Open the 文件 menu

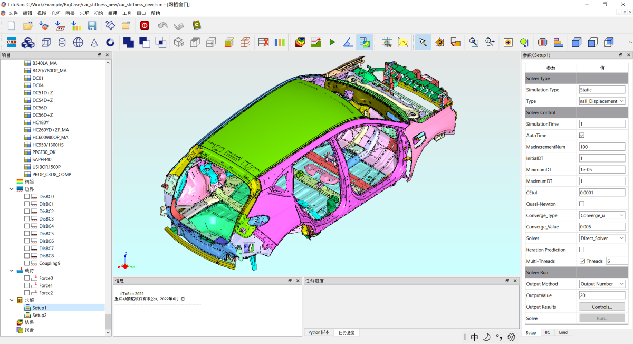(x=13, y=13)
